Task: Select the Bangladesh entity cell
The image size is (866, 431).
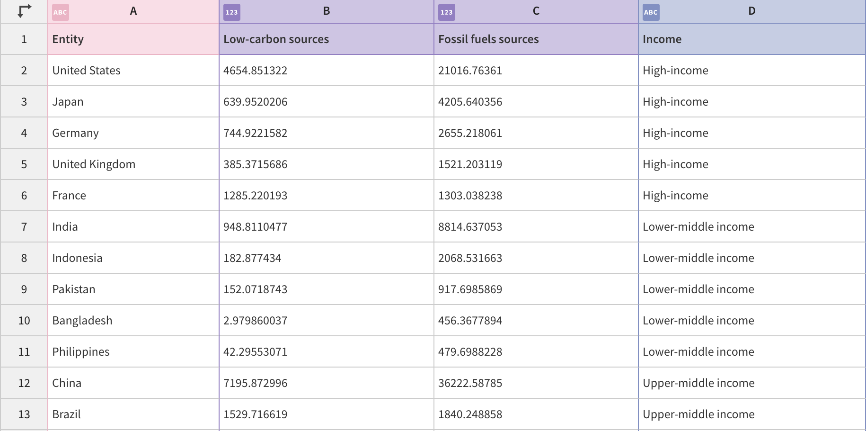Action: click(133, 320)
